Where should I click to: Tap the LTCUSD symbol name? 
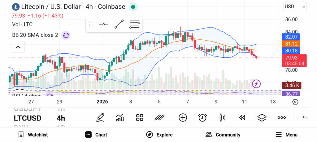28,118
